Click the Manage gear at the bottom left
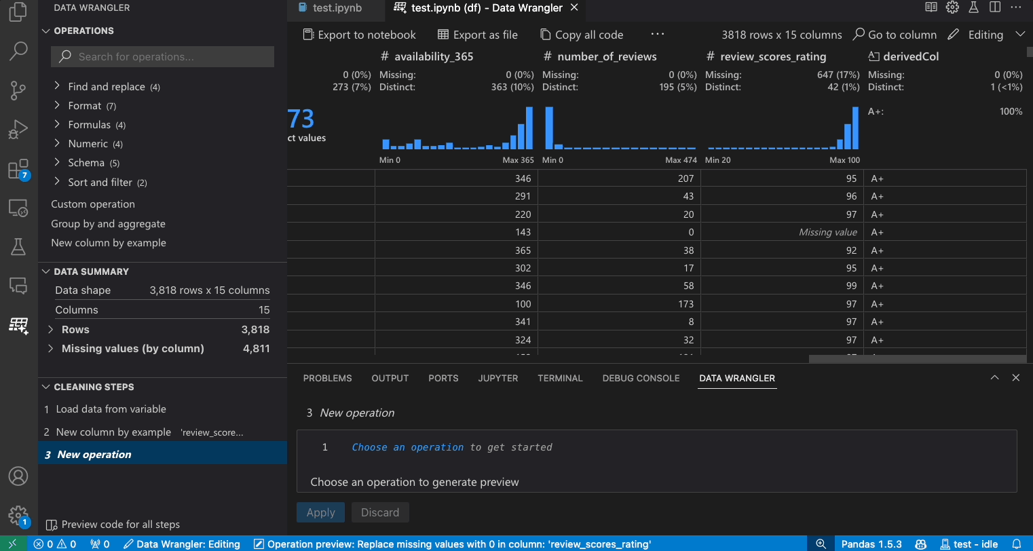The width and height of the screenshot is (1033, 551). click(18, 516)
